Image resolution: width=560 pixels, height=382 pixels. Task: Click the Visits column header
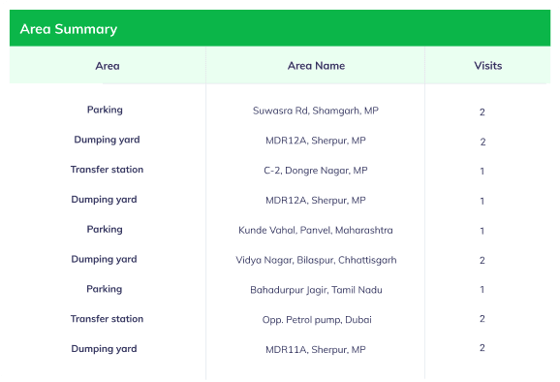pyautogui.click(x=488, y=66)
